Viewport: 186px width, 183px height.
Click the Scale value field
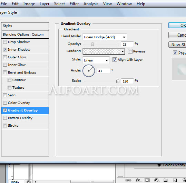(127, 81)
